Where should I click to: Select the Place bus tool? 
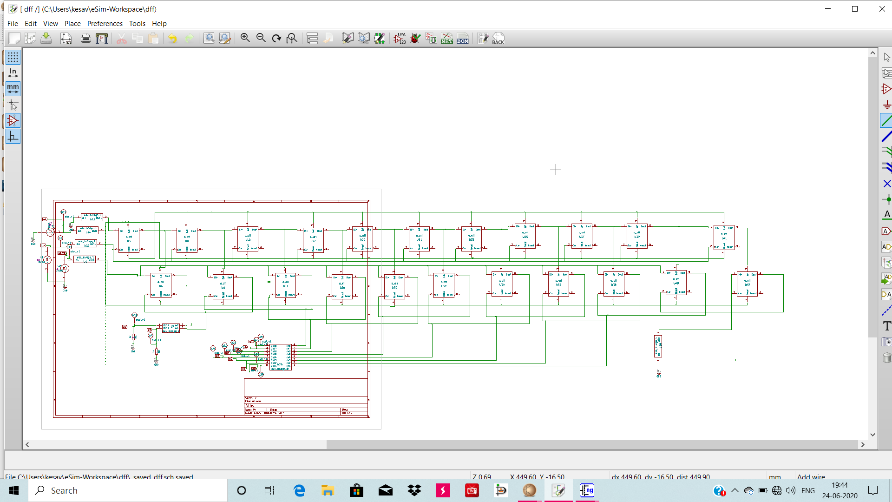pyautogui.click(x=886, y=137)
